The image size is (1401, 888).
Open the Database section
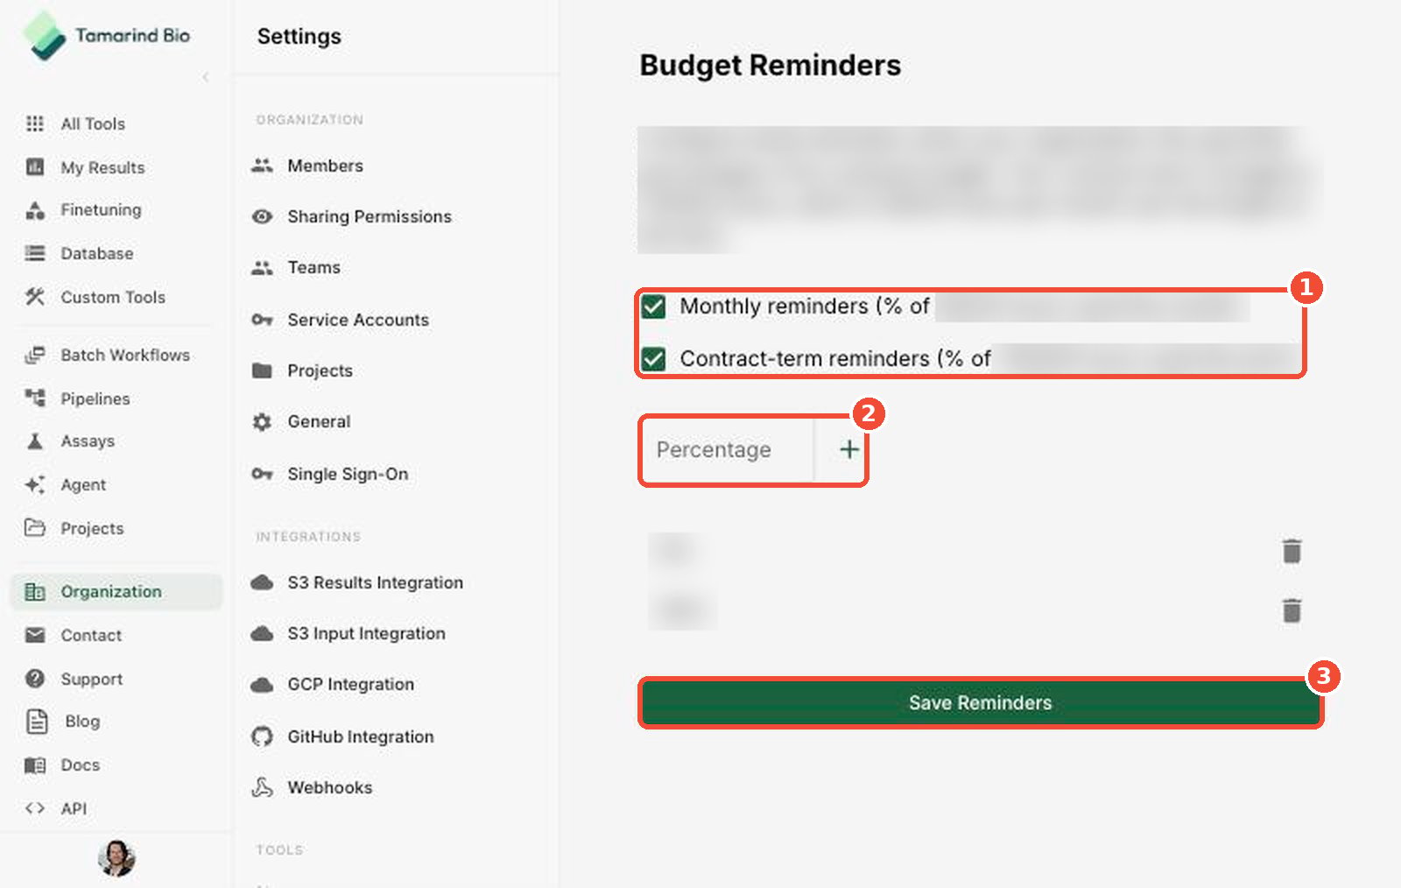[97, 254]
